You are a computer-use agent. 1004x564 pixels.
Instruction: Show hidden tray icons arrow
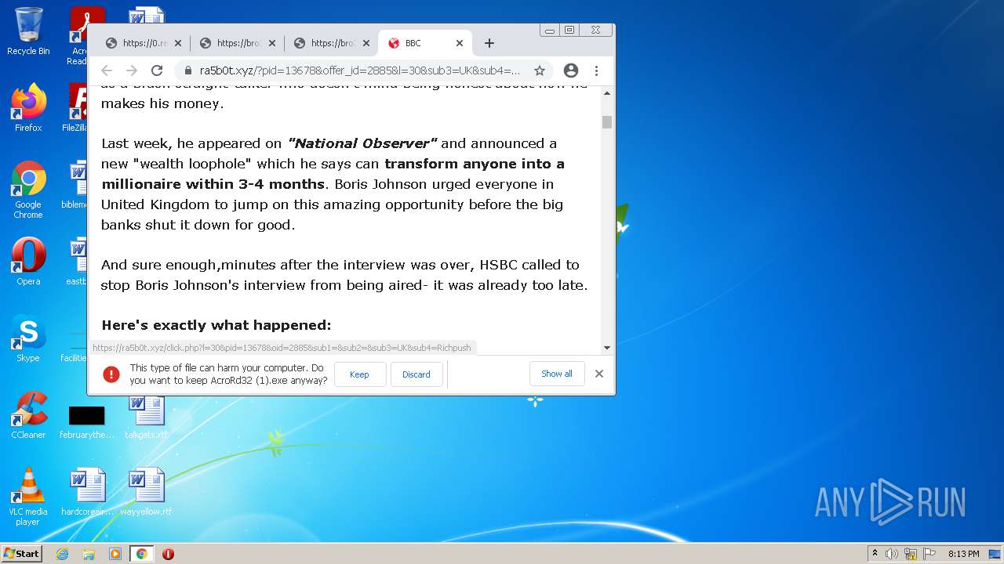pyautogui.click(x=875, y=554)
